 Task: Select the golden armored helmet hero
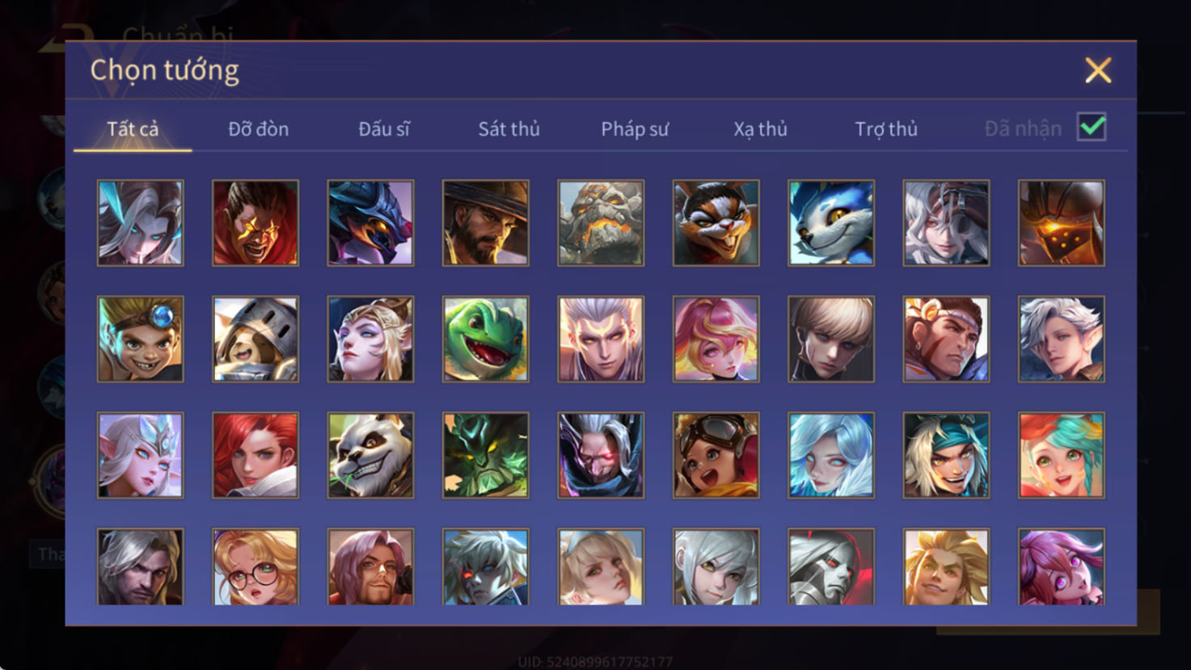pyautogui.click(x=1061, y=223)
